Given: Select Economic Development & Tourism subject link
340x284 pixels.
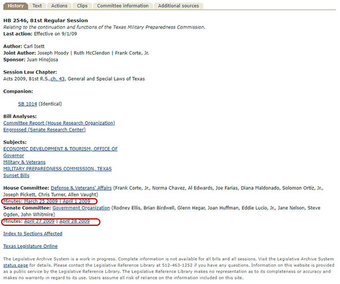Looking at the screenshot, I should click(x=61, y=149).
